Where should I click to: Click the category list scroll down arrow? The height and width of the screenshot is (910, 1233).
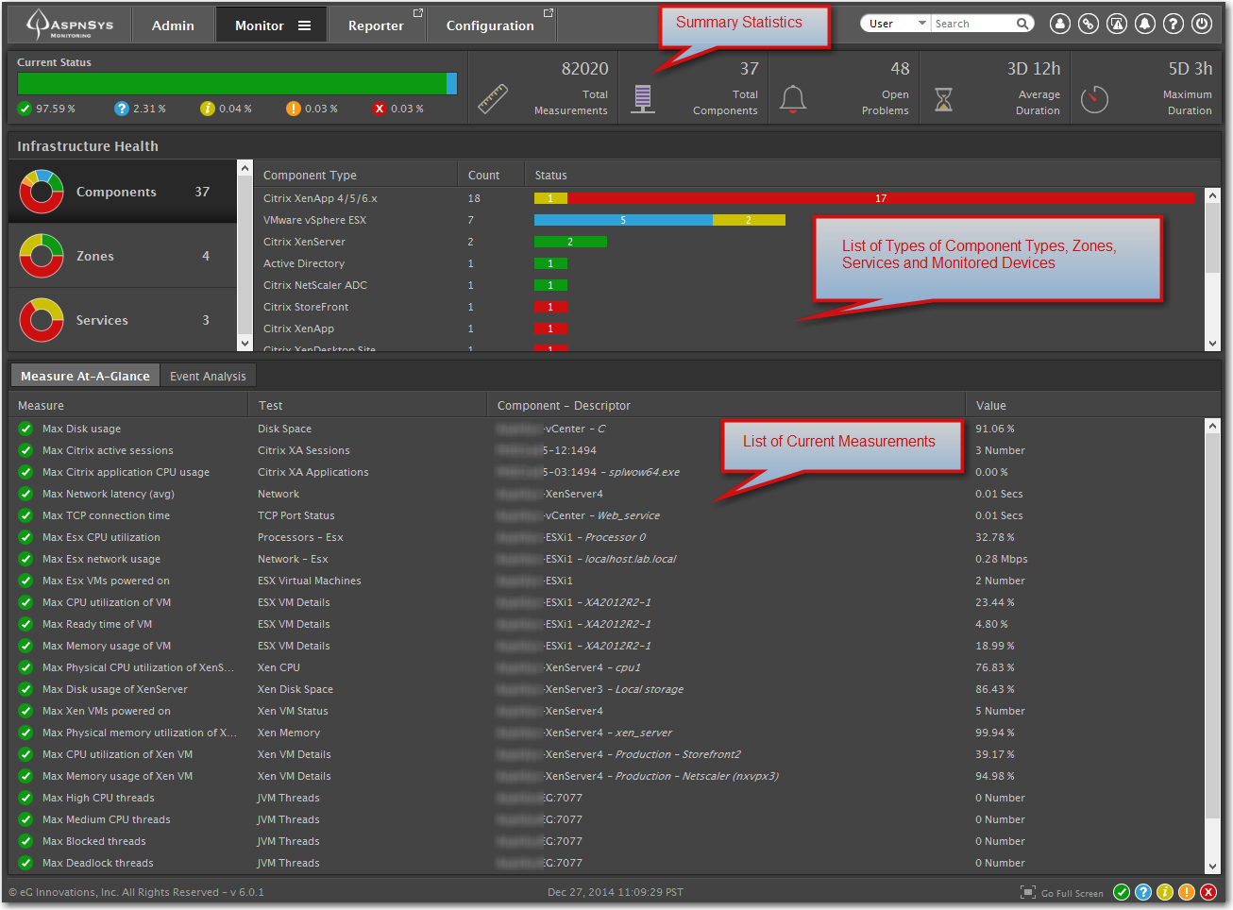pyautogui.click(x=245, y=344)
